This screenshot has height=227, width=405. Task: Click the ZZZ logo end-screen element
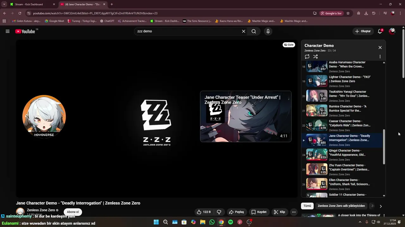click(x=157, y=123)
